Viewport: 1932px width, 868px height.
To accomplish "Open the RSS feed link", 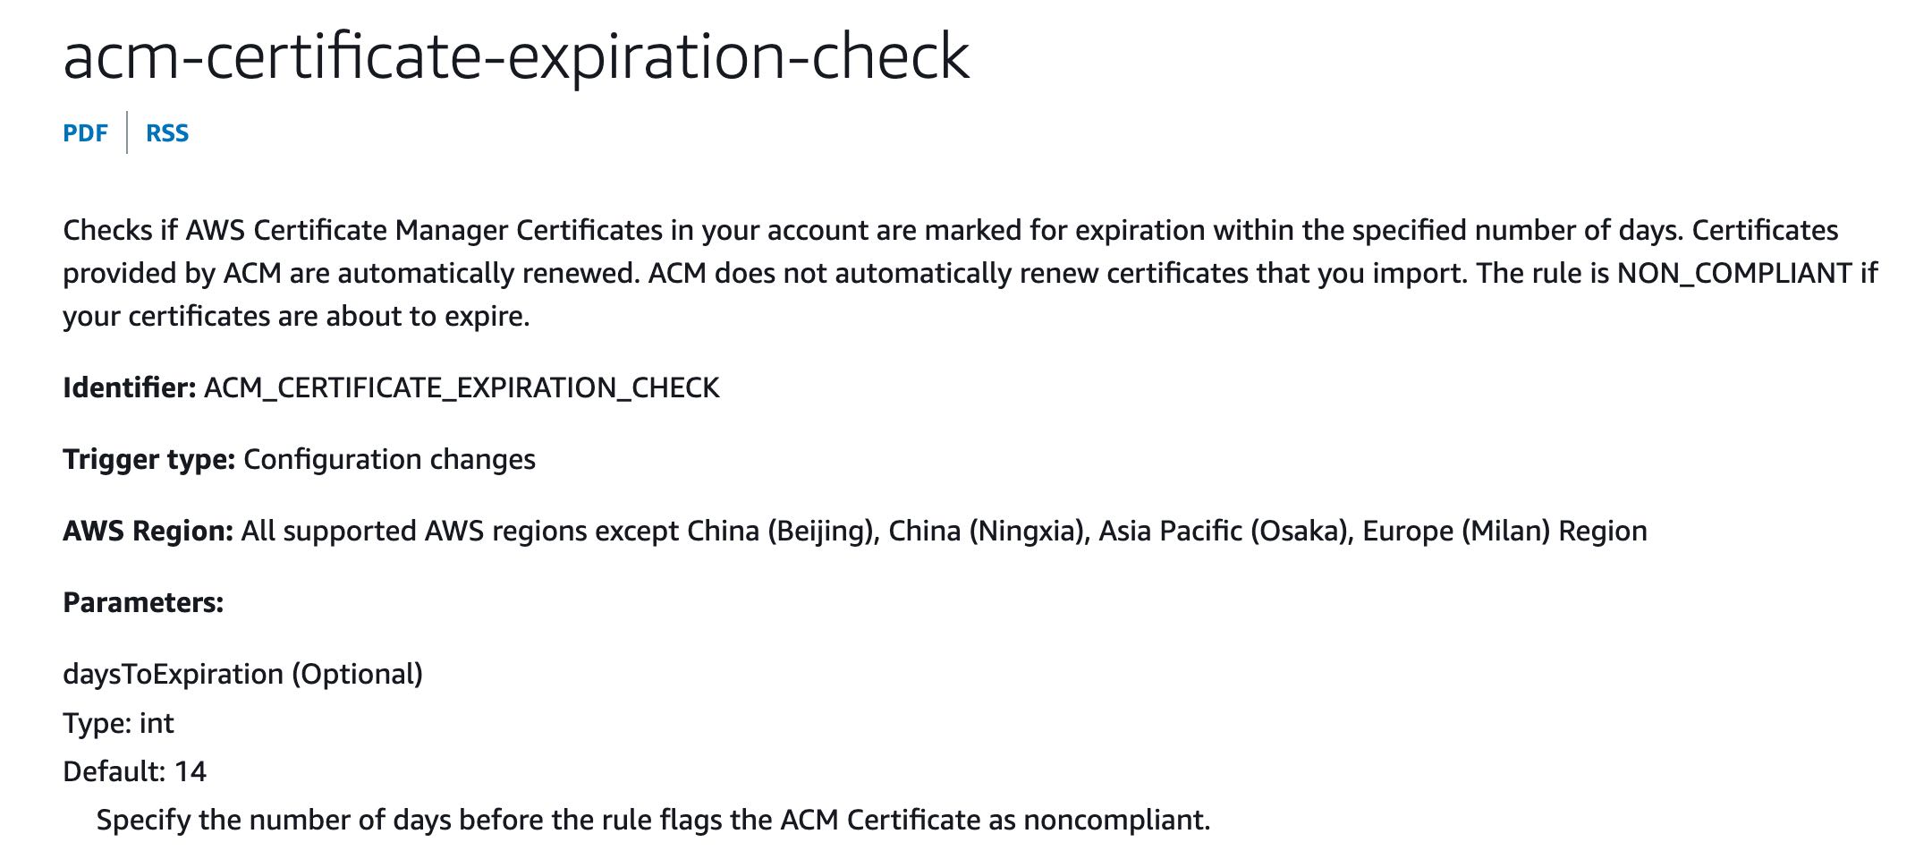I will click(167, 133).
